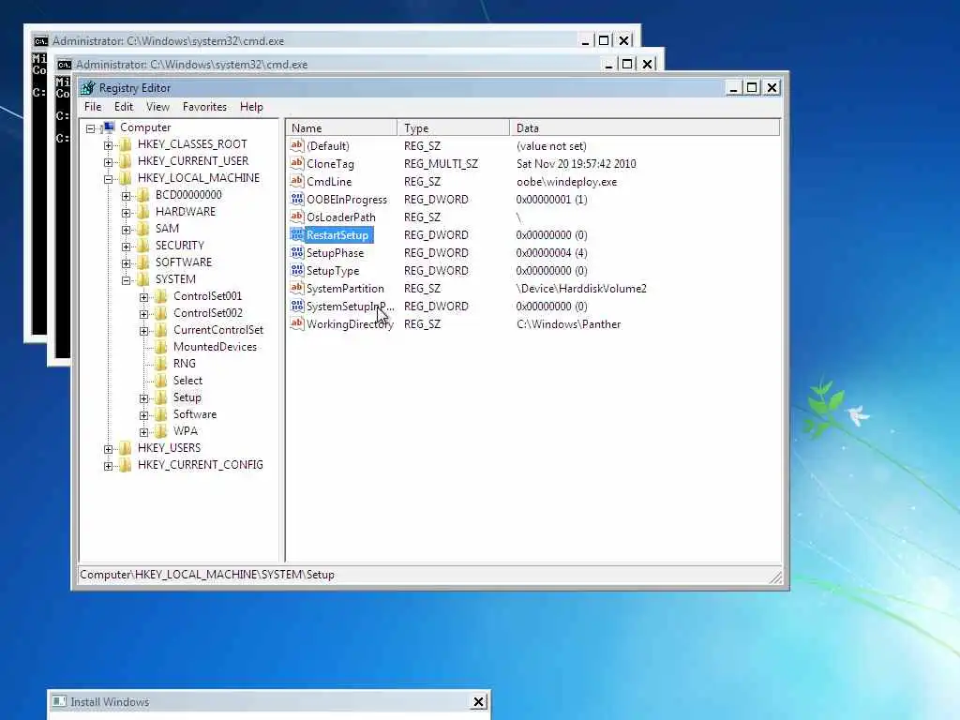The image size is (960, 720).
Task: Expand the HARDWARE key
Action: click(127, 213)
